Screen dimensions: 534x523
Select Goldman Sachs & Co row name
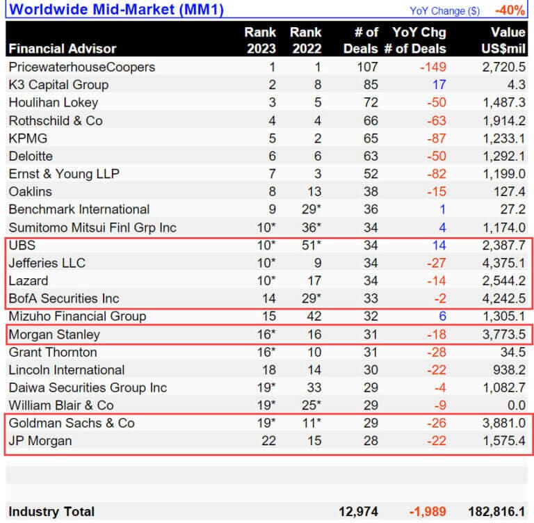pyautogui.click(x=72, y=423)
